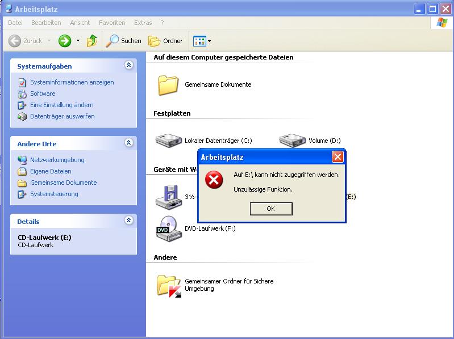Click Systeminformationen checklist icon
The width and height of the screenshot is (454, 339).
(x=22, y=83)
